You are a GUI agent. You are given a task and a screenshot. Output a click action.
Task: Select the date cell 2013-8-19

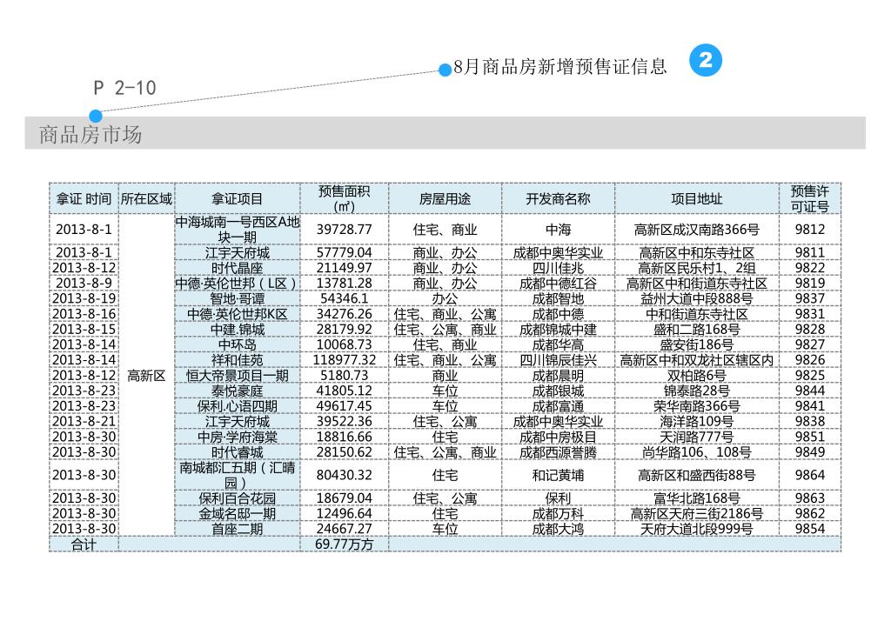coord(84,298)
